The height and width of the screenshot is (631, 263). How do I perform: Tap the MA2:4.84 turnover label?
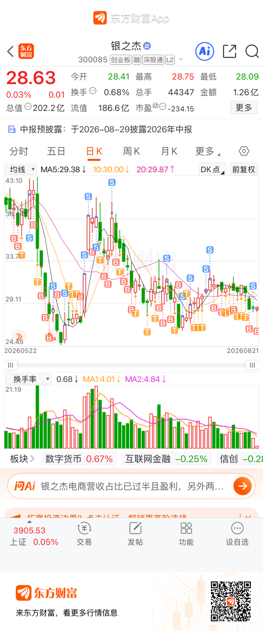coord(146,379)
